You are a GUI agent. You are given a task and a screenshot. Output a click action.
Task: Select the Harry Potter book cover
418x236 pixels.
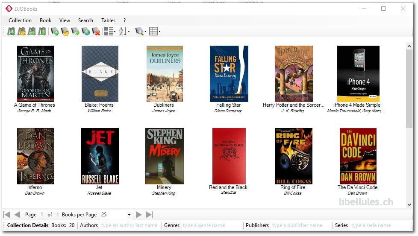click(294, 74)
